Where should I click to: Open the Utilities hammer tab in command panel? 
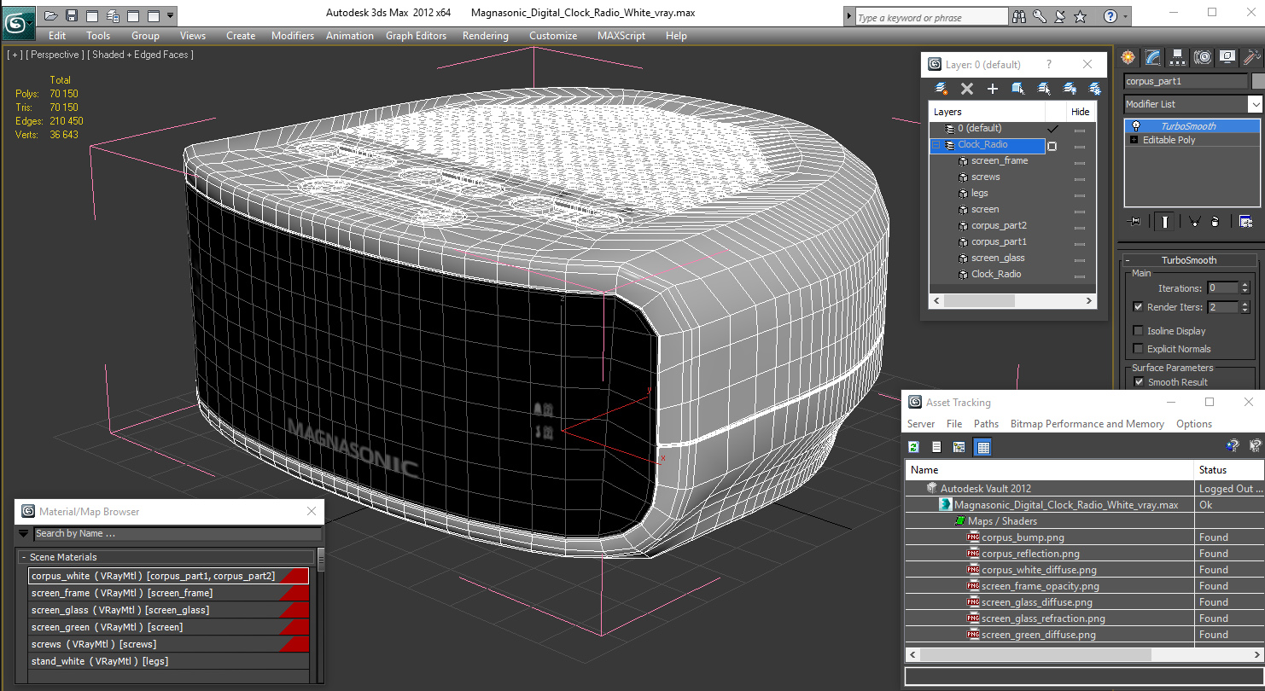pos(1252,57)
